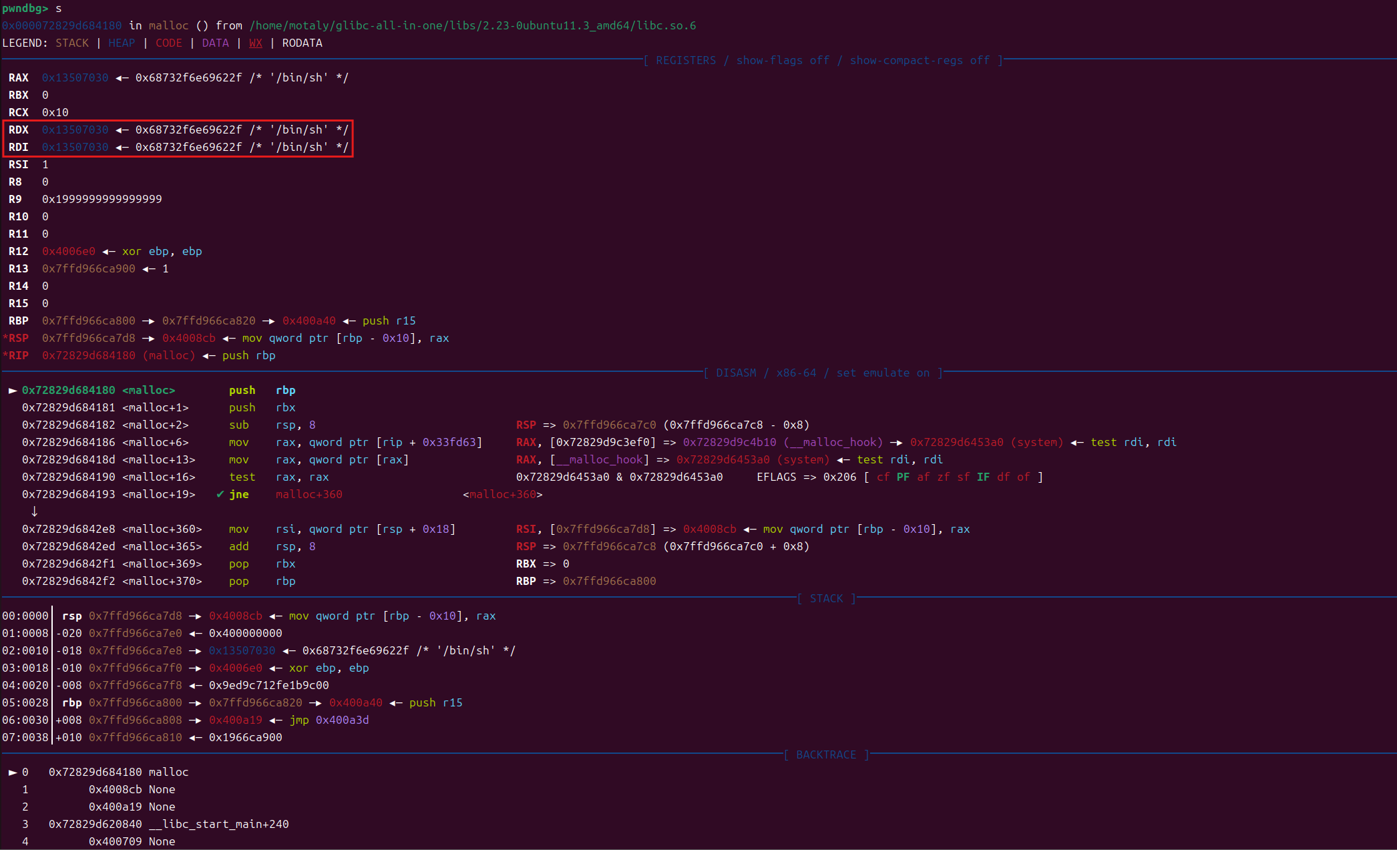This screenshot has width=1397, height=850.
Task: Click the RDI register address 0x13507030
Action: pyautogui.click(x=75, y=148)
